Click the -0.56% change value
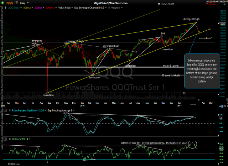228x166 pixels. [212, 5]
